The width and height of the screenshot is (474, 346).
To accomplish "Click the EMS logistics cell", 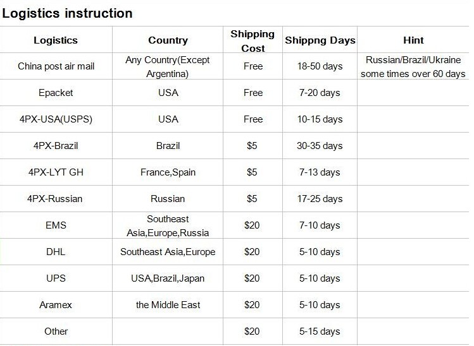I will (56, 225).
